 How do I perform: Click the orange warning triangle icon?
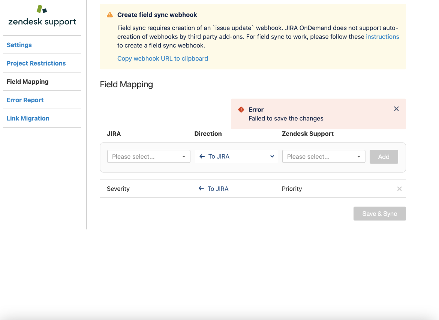[110, 15]
